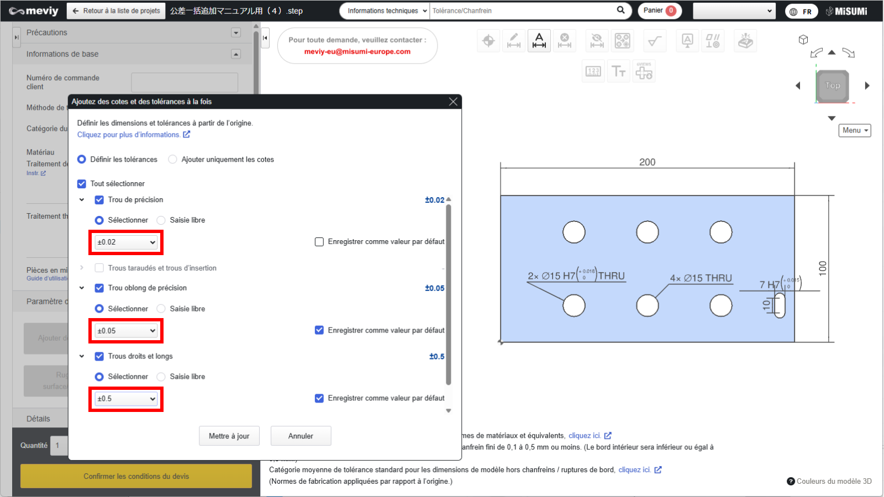Collapse the Trou oblong de précision section
884x497 pixels.
(x=82, y=288)
